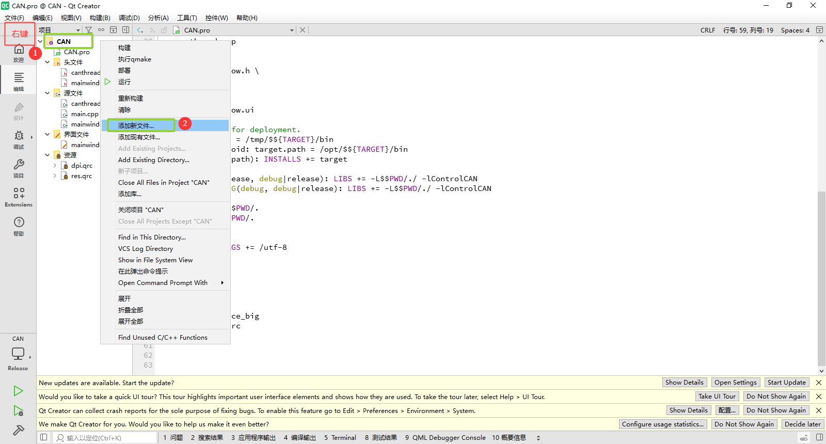Open the Projects (项目) mode wrench icon
This screenshot has width=826, height=444.
click(x=19, y=168)
